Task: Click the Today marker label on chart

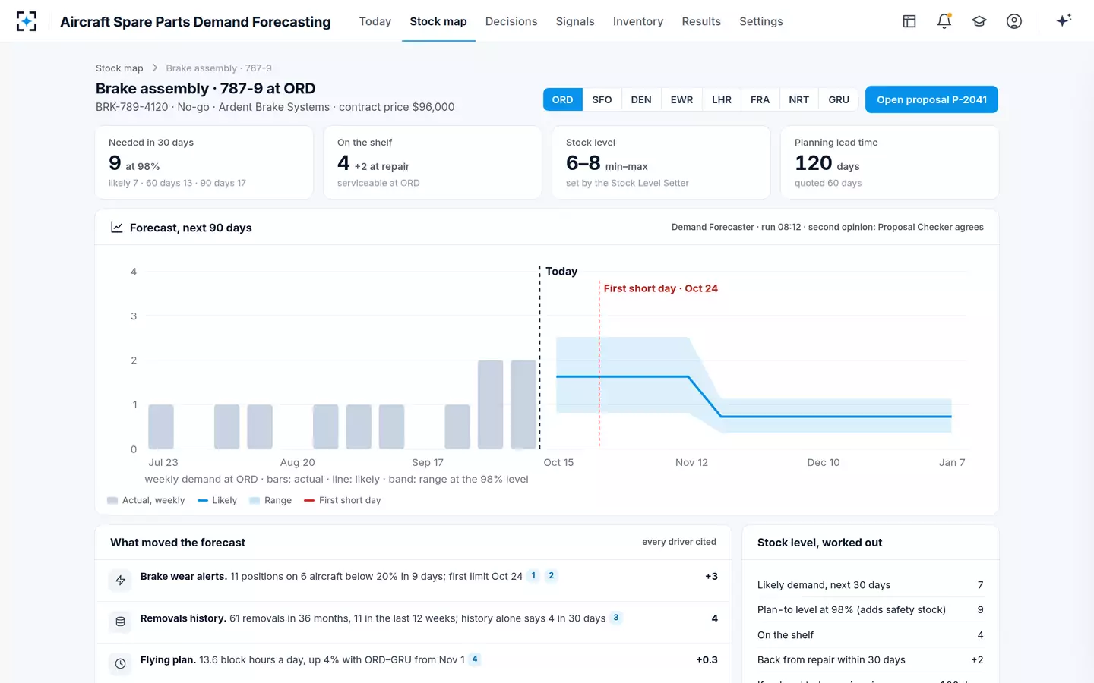Action: pos(561,272)
